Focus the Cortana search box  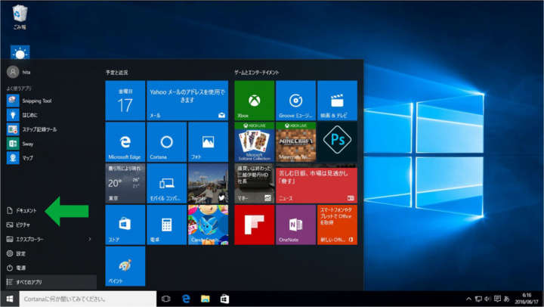88,299
